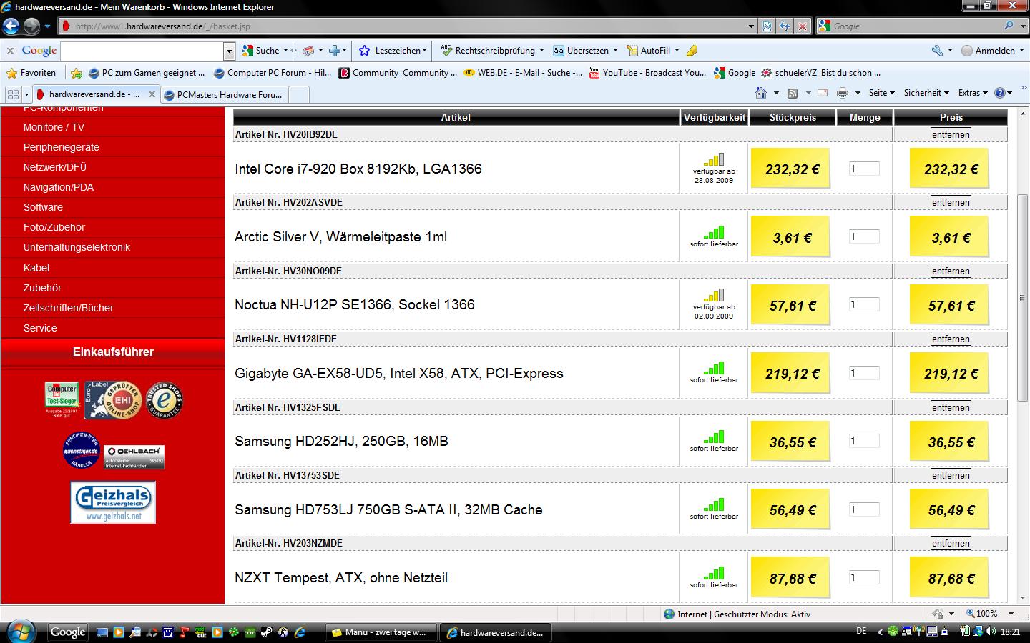
Task: Expand the address bar history dropdown
Action: (751, 26)
